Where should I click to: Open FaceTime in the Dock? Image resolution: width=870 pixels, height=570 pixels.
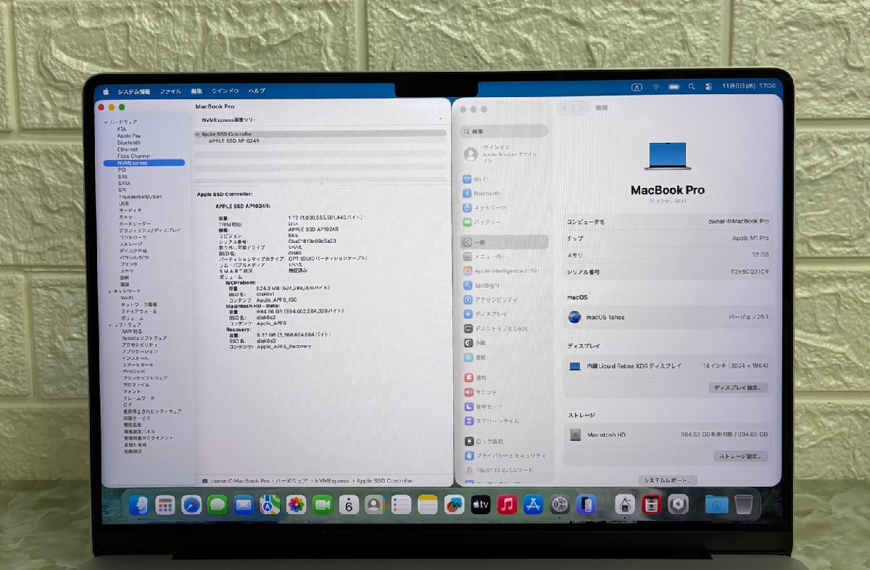pyautogui.click(x=323, y=505)
